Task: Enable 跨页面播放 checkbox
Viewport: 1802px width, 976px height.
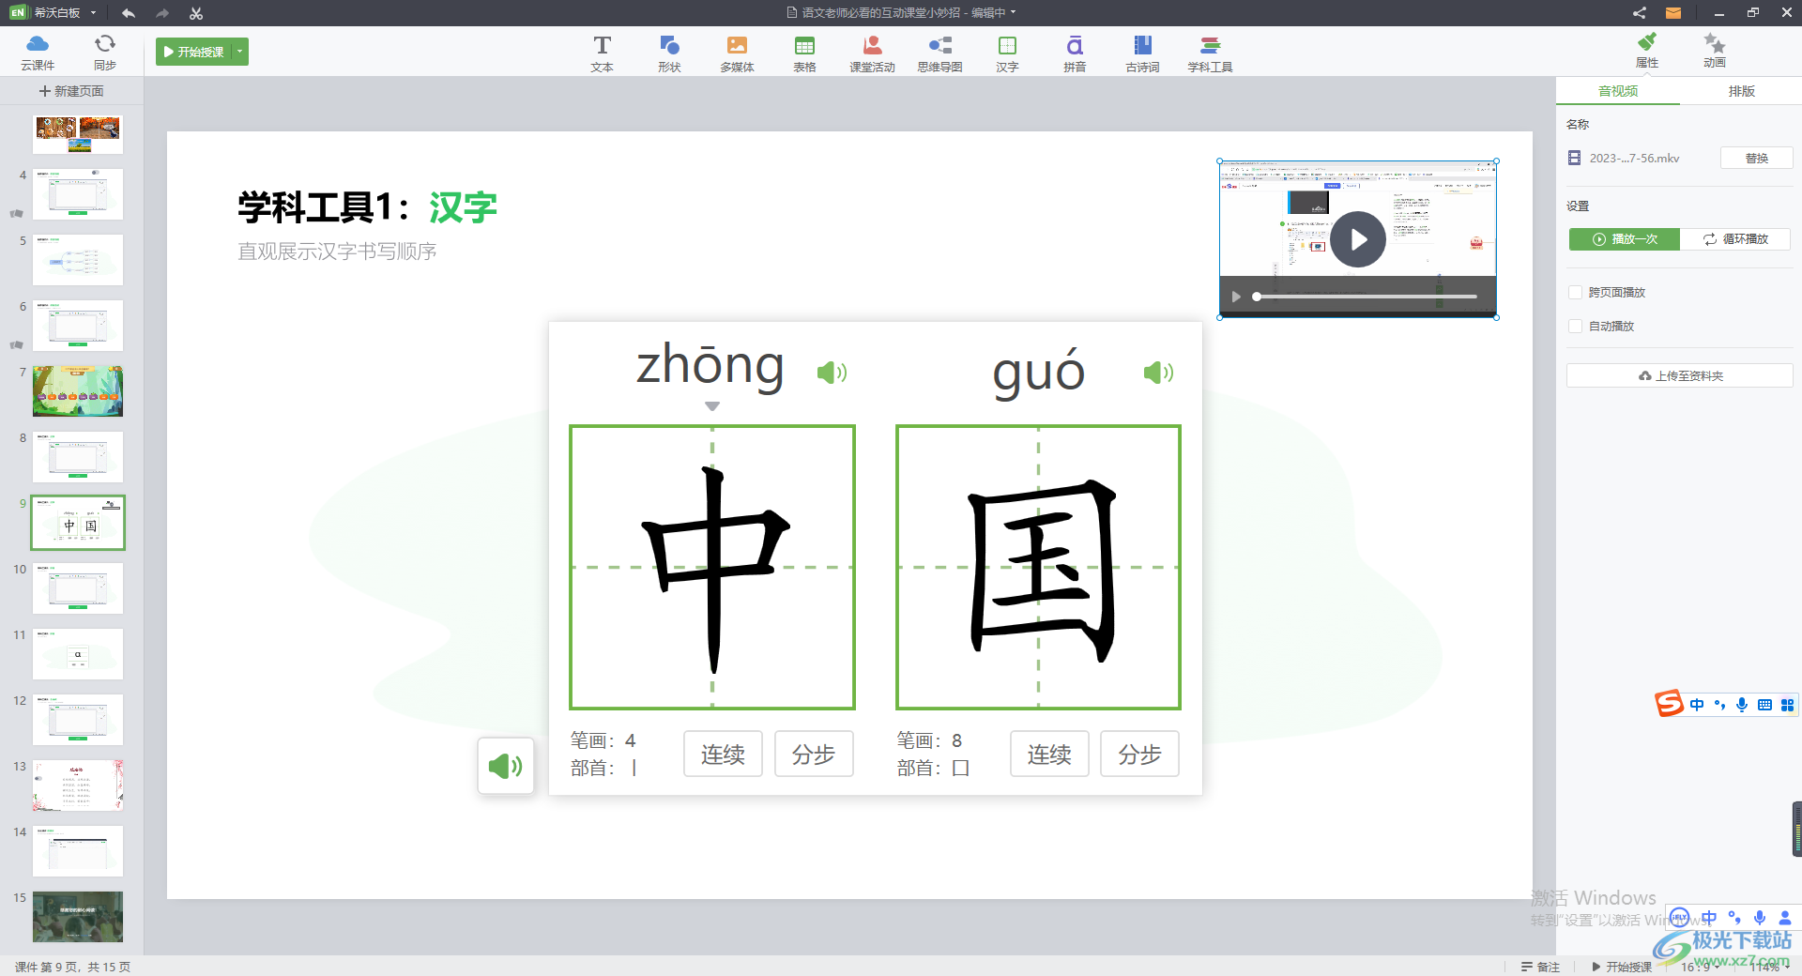Action: click(1576, 293)
